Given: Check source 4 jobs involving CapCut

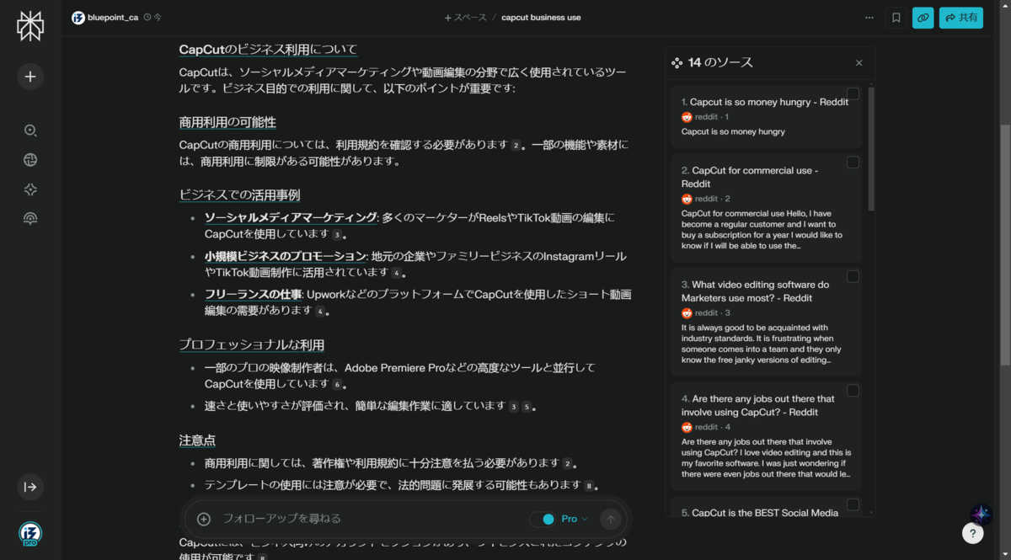Looking at the screenshot, I should pyautogui.click(x=853, y=391).
